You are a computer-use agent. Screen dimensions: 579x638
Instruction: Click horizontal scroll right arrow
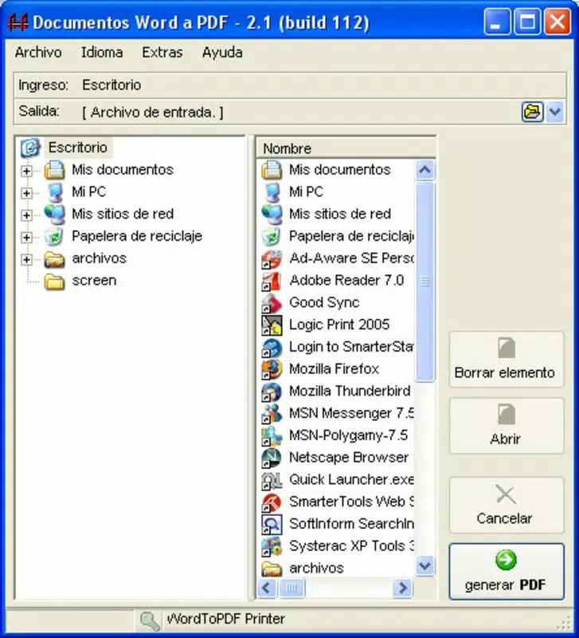pyautogui.click(x=403, y=588)
